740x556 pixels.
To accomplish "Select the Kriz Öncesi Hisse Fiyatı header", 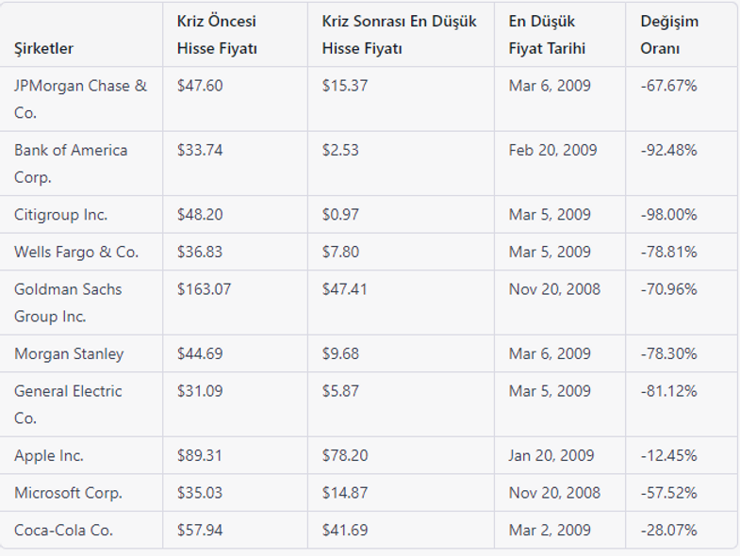I will click(x=217, y=35).
